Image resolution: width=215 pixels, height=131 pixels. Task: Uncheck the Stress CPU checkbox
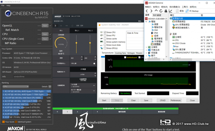[x=105, y=32]
